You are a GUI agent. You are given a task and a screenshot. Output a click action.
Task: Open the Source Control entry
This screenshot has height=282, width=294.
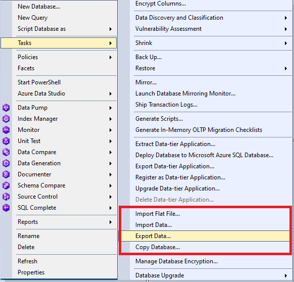point(37,197)
